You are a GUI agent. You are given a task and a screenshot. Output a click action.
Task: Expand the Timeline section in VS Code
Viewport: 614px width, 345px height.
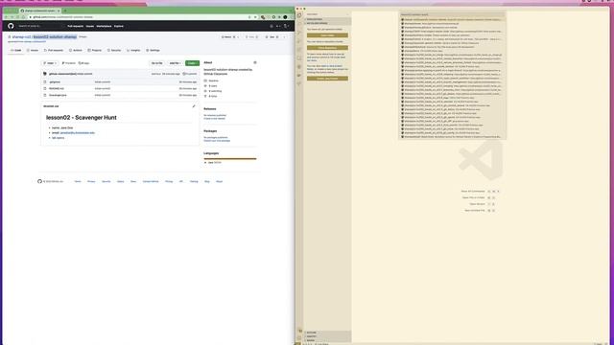click(328, 336)
